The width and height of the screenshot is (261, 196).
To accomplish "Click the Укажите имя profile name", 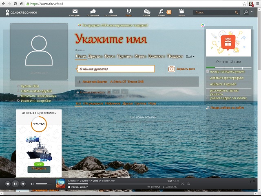I will [x=111, y=39].
